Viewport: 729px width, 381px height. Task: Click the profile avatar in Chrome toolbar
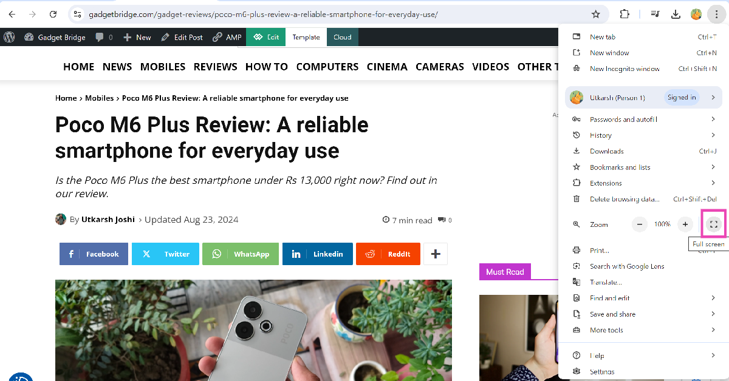click(696, 14)
